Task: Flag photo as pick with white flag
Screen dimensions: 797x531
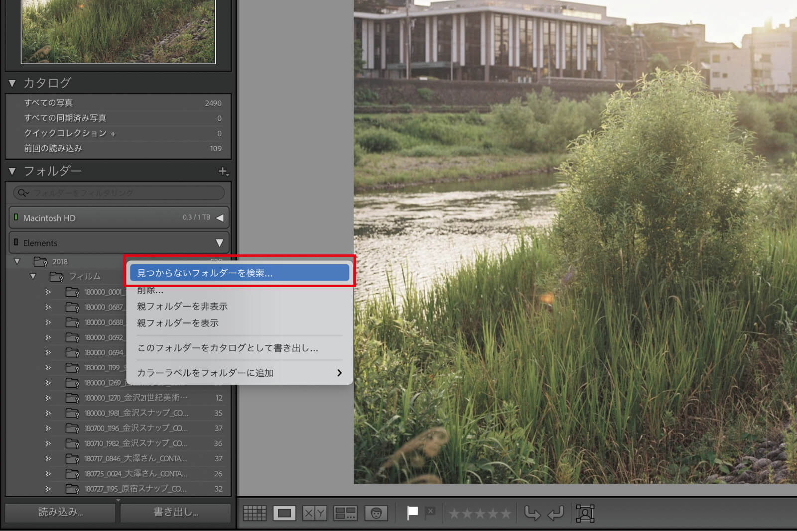Action: [x=412, y=513]
